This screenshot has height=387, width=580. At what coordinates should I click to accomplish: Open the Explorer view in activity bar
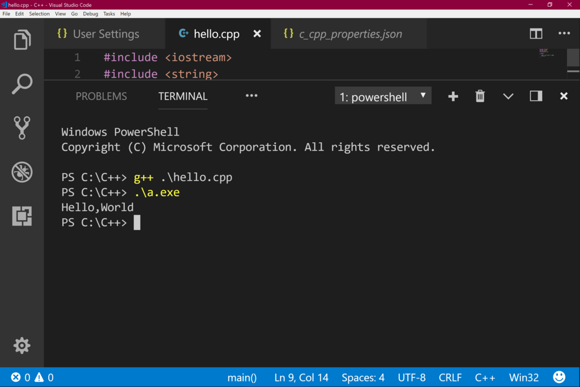click(x=22, y=40)
